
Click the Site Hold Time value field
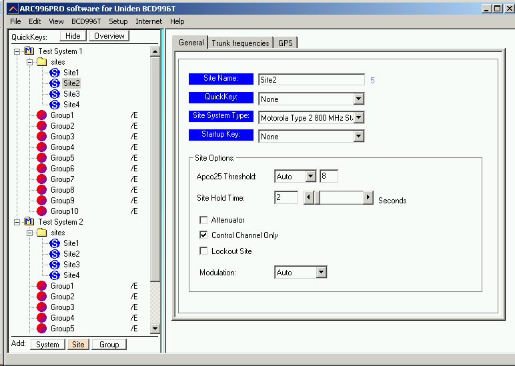(x=286, y=197)
